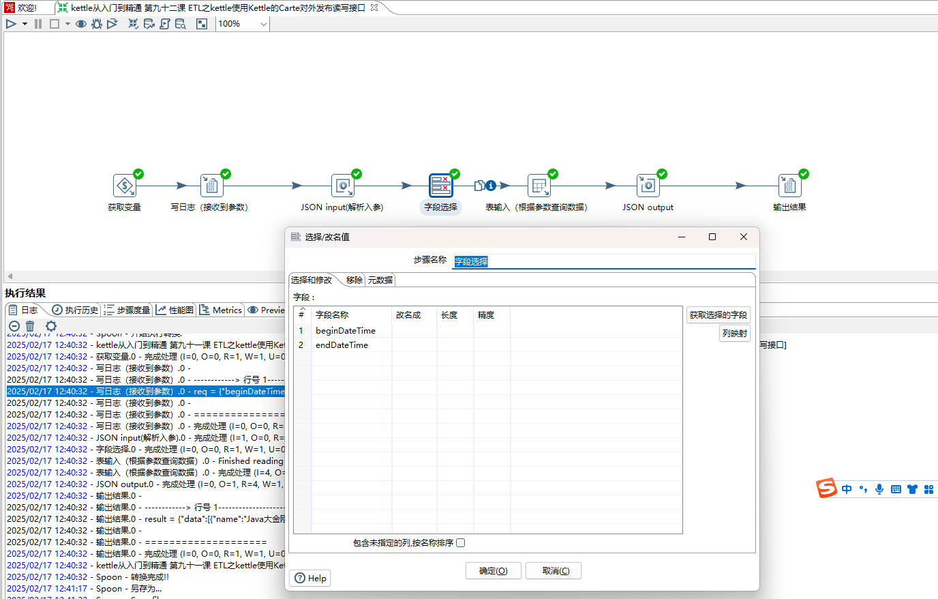This screenshot has height=599, width=938.
Task: Click the 字段名称 column header
Action: pos(352,315)
